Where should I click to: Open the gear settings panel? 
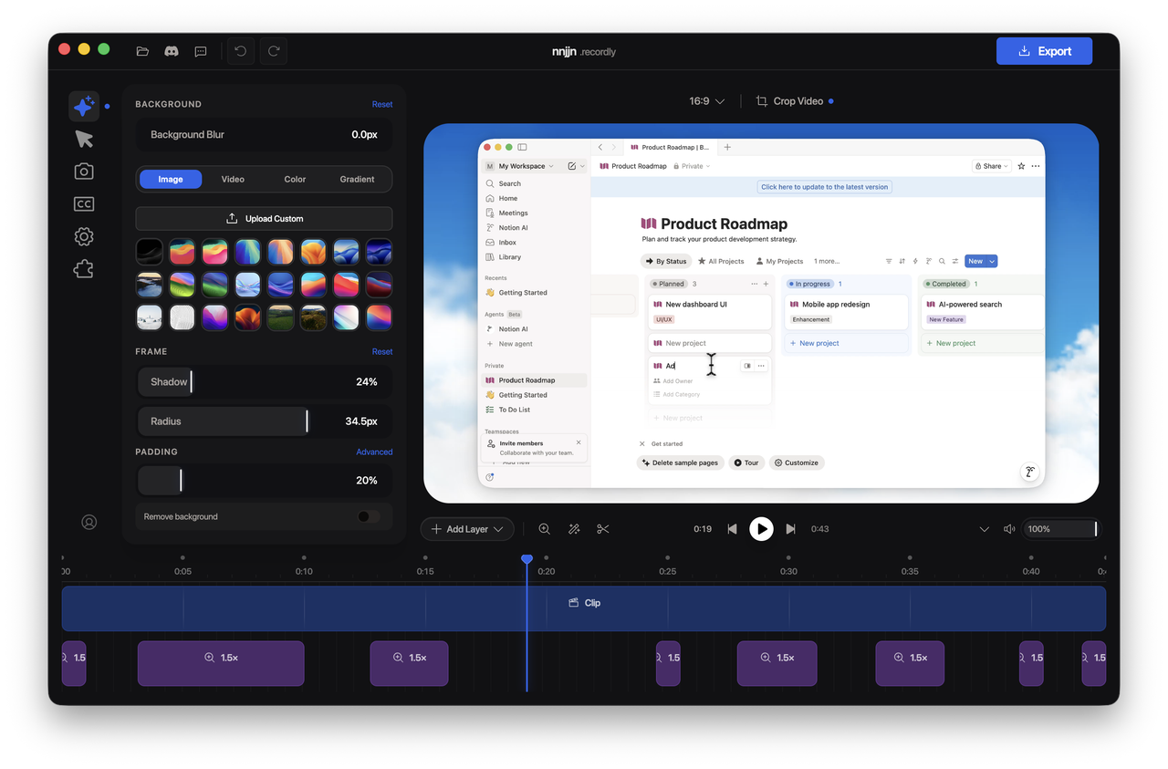pyautogui.click(x=84, y=237)
